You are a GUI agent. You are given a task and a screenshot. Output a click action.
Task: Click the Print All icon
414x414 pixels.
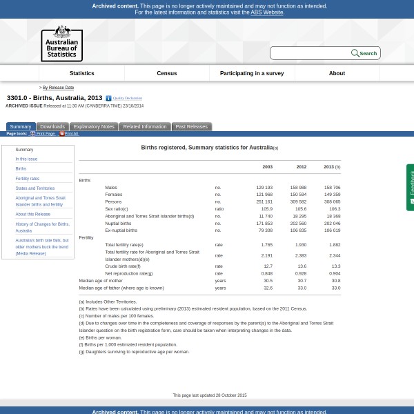(x=61, y=134)
